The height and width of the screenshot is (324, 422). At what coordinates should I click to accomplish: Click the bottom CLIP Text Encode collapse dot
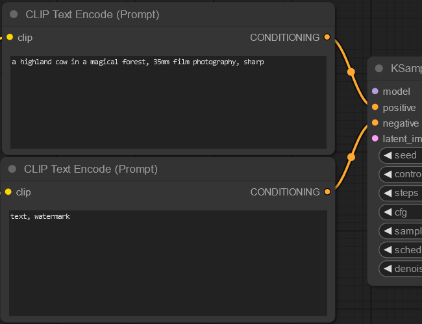12,169
